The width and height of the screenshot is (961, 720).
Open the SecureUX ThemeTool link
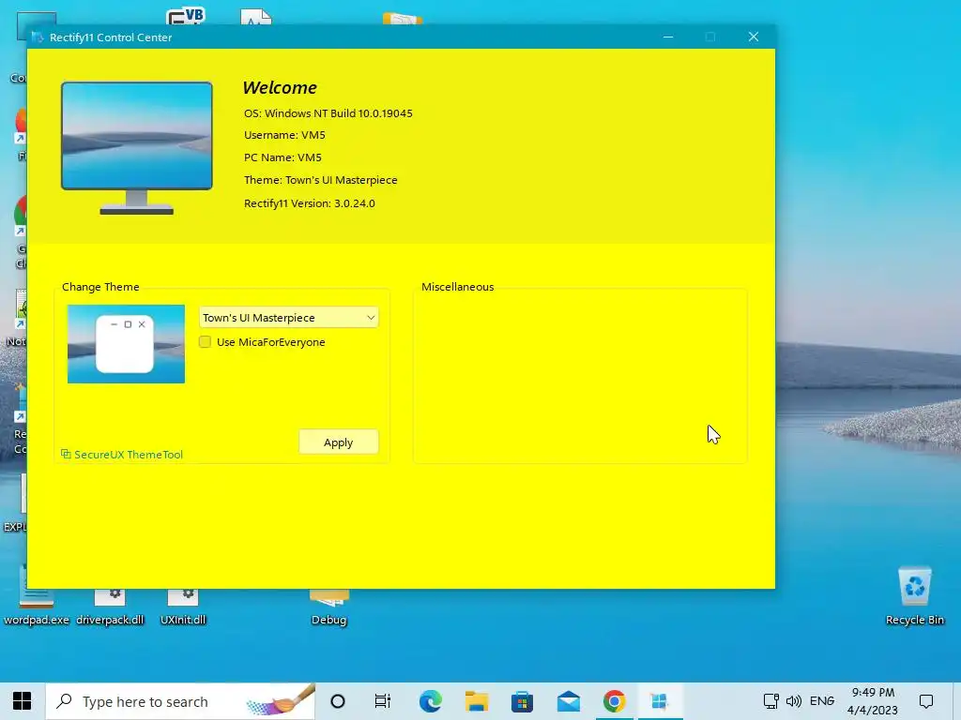[x=122, y=455]
